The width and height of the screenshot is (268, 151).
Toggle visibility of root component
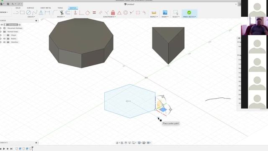[x=2, y=25]
